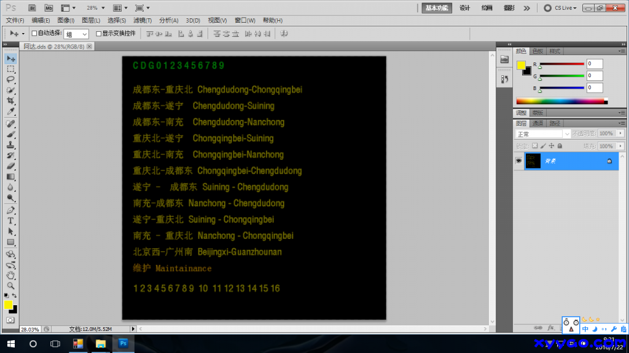Open the 28% zoom level dropdown

(x=95, y=8)
